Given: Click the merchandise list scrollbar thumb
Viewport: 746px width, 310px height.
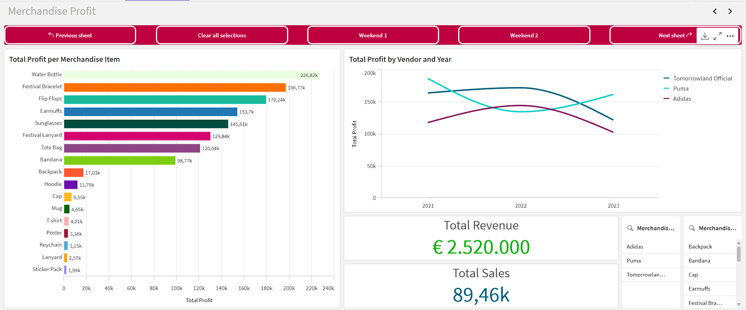Looking at the screenshot, I should pyautogui.click(x=739, y=254).
